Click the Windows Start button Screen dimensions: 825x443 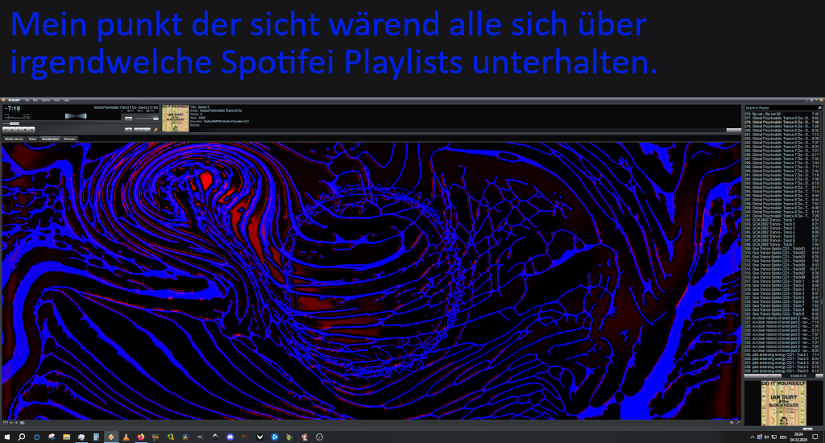tap(6, 437)
